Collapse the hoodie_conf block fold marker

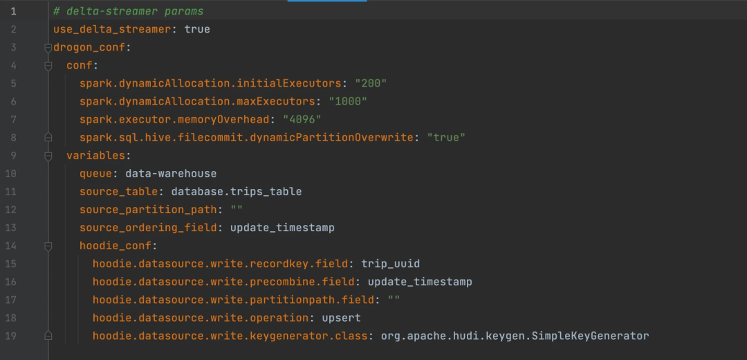[x=48, y=246]
